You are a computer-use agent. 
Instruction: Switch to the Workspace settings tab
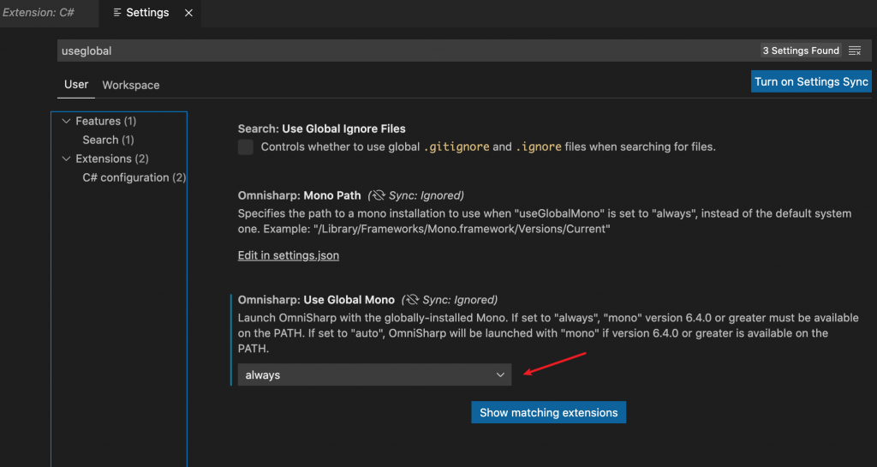131,85
